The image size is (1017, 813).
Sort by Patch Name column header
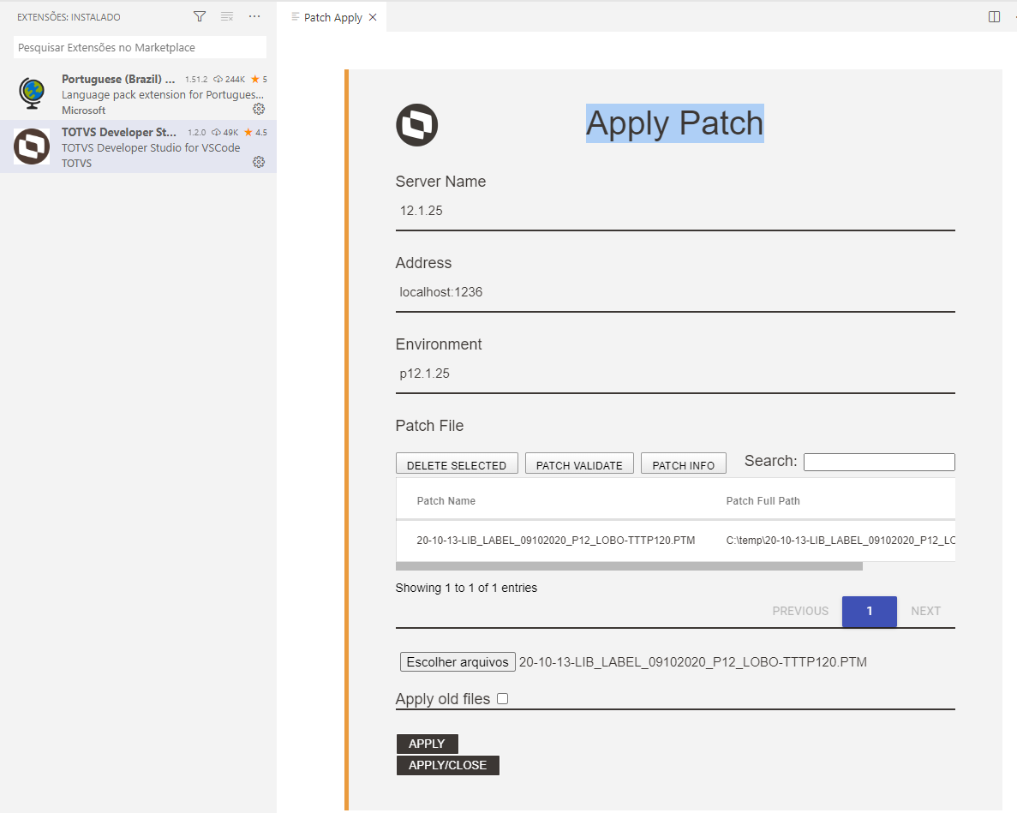(x=446, y=500)
